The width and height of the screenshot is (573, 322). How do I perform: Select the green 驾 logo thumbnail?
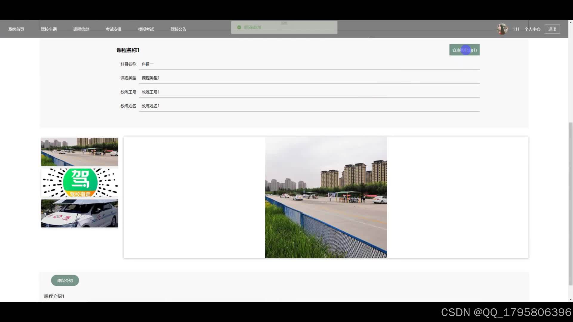[x=79, y=182]
